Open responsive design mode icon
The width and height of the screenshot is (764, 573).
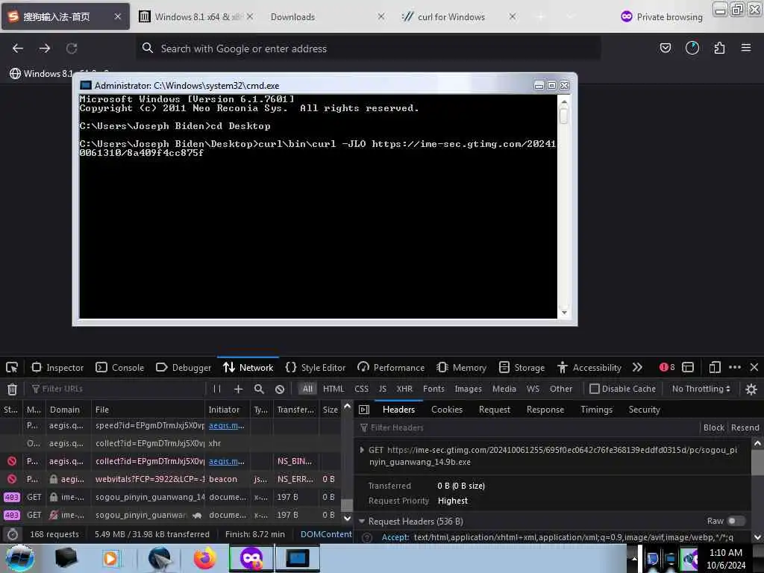[x=715, y=367]
